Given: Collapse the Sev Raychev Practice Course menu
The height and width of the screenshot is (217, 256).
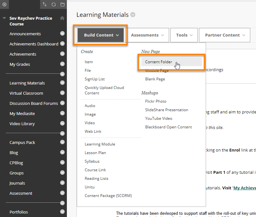Looking at the screenshot, I should coord(4,18).
